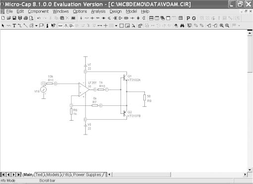The image size is (253, 184).
Task: Activate the Flag mode tool
Action: 41,26
